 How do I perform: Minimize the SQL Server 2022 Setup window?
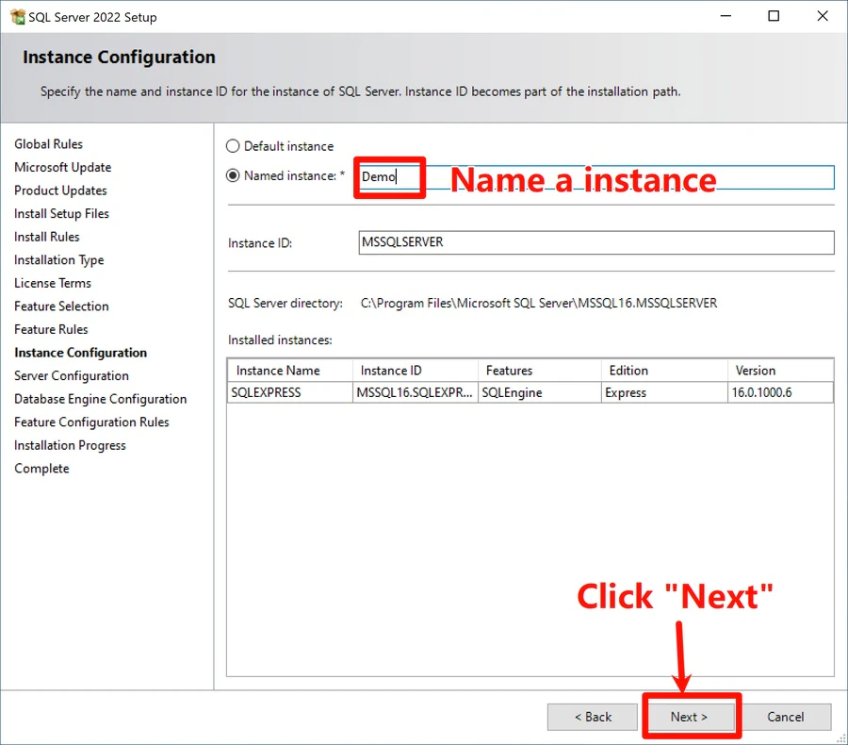pos(726,16)
